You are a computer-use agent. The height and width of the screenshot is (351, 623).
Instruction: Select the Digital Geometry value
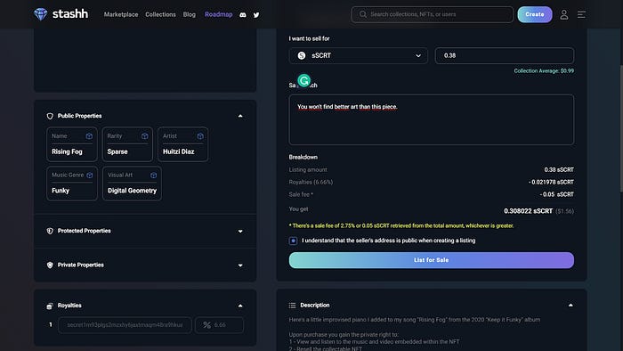(x=132, y=191)
